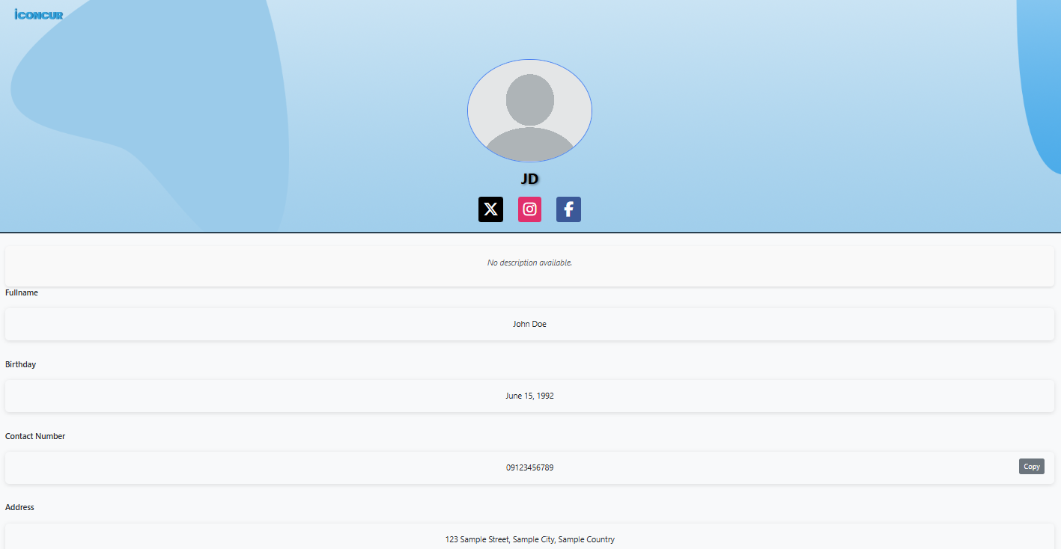The image size is (1061, 549).
Task: Click the Fullname label
Action: pos(22,292)
